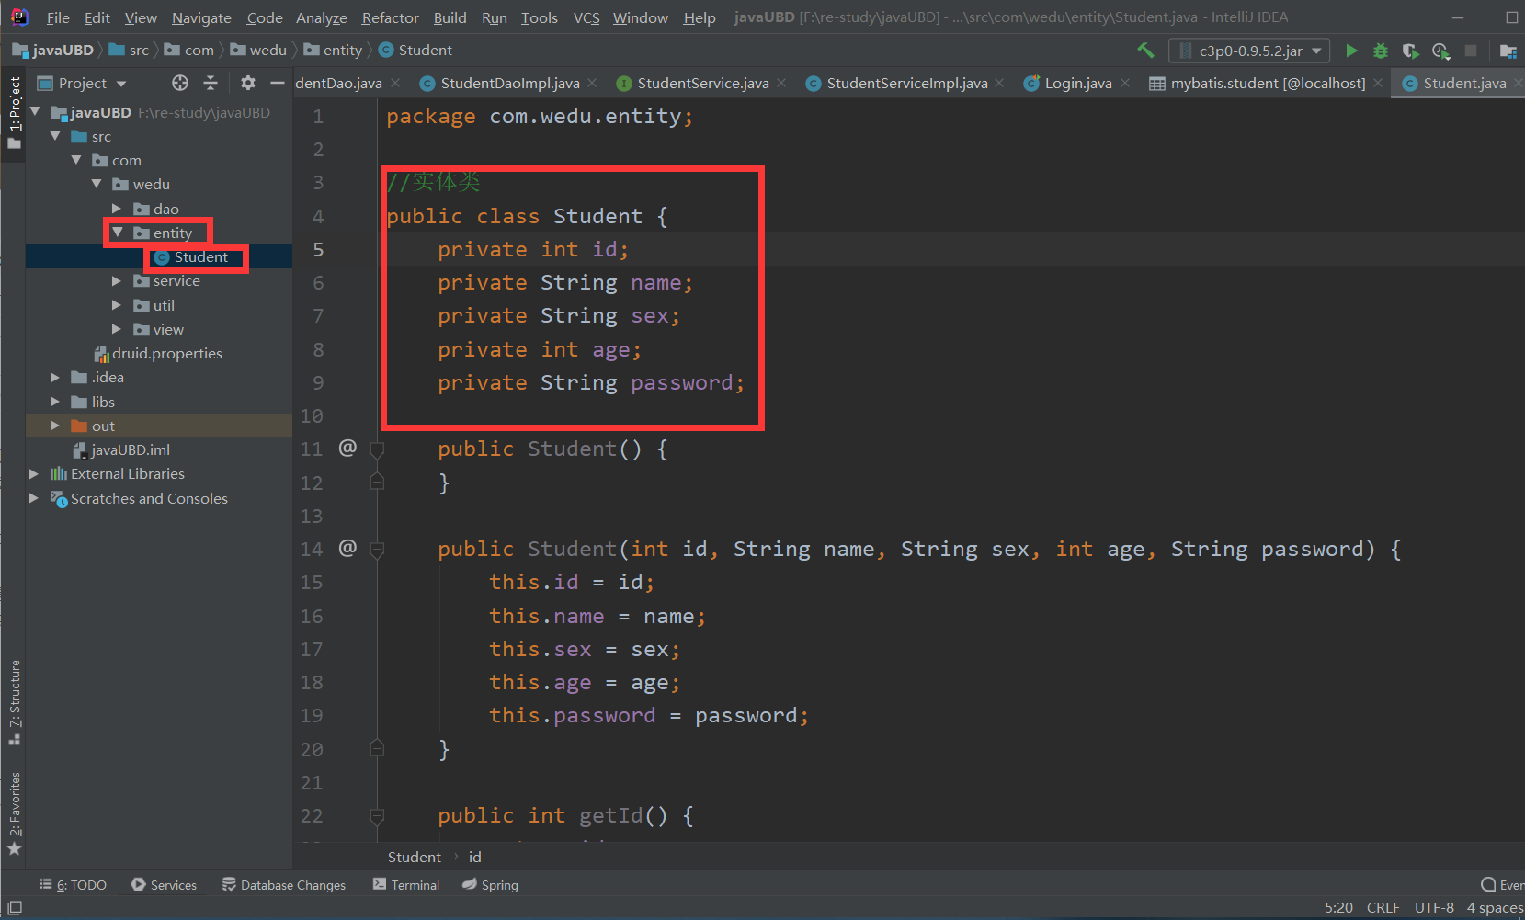Open Project panel settings gear
Viewport: 1525px width, 920px height.
coord(247,83)
